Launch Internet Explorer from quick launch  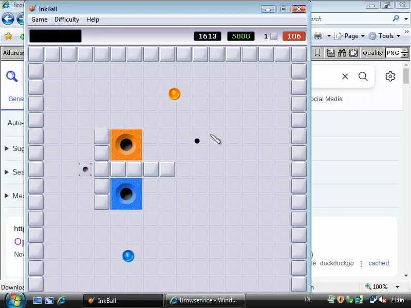click(61, 300)
